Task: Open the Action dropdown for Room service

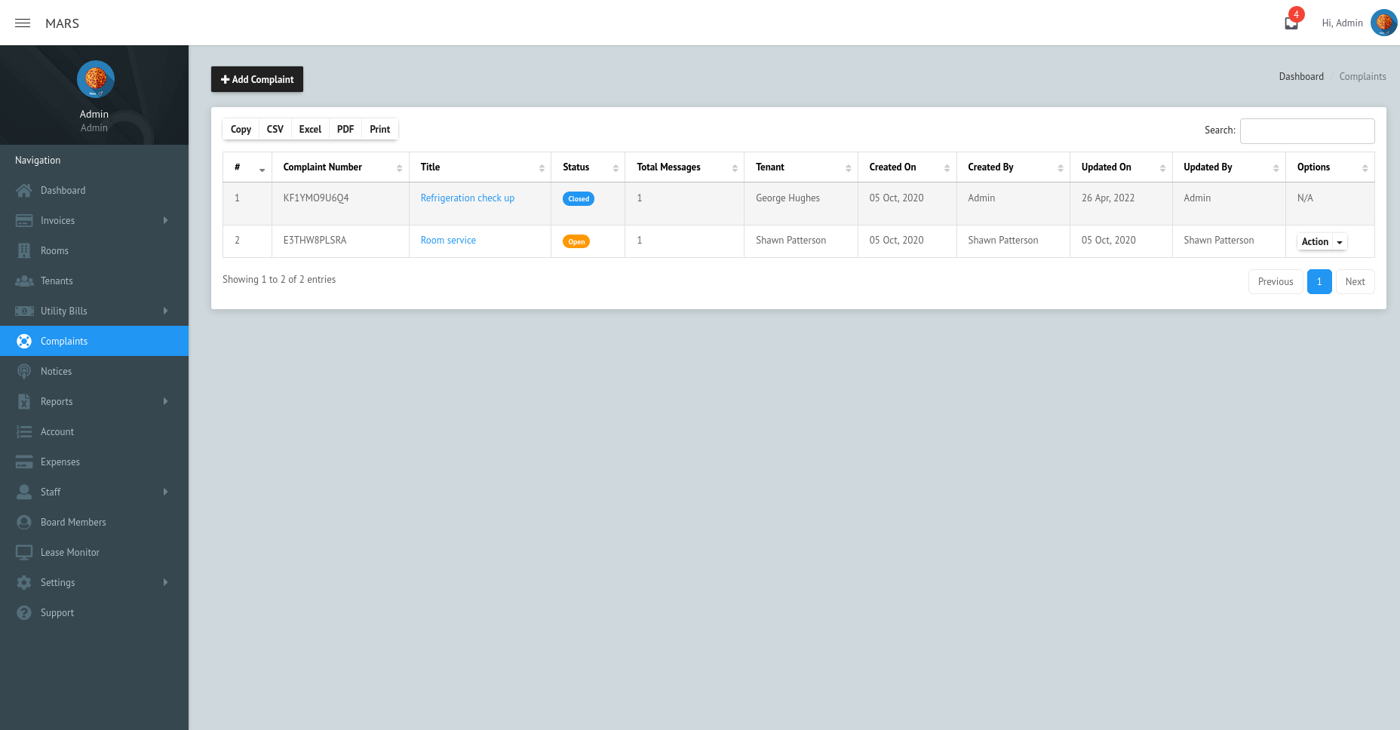Action: [x=1321, y=241]
